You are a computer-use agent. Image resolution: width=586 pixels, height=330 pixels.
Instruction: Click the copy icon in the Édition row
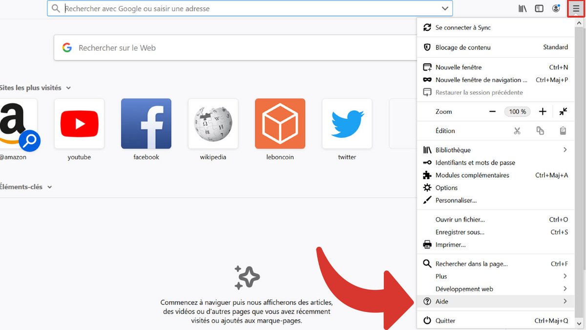(x=540, y=131)
